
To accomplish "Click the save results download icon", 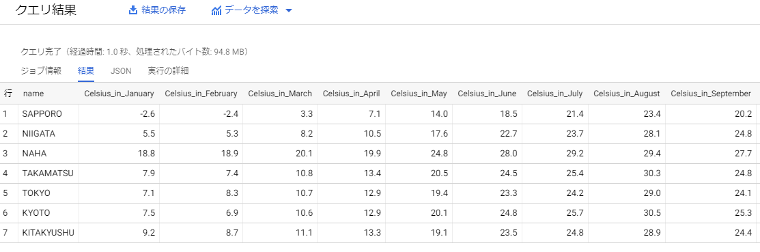I will [133, 10].
